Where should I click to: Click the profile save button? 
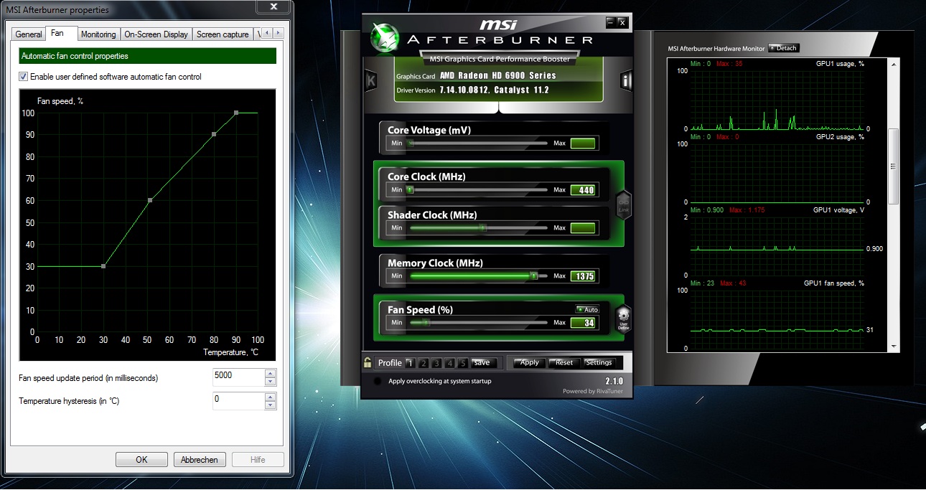(485, 363)
